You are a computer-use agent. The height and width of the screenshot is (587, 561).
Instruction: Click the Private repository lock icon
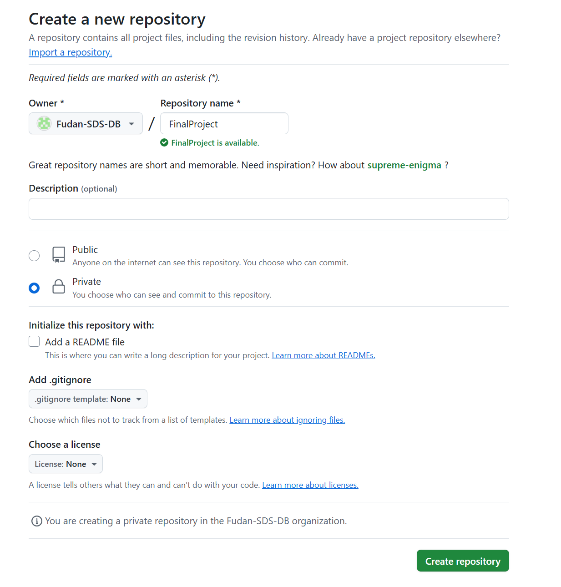point(59,287)
